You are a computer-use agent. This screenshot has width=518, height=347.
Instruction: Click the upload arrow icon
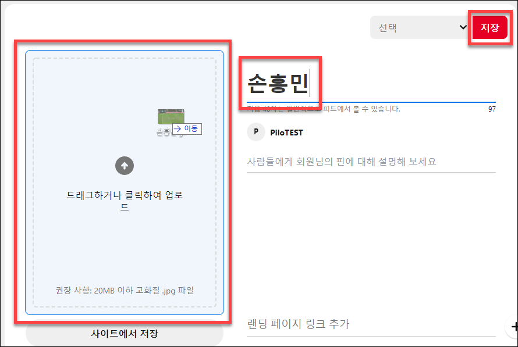click(125, 166)
